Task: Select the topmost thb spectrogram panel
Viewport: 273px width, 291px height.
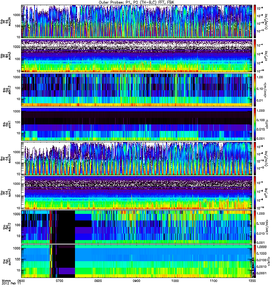Action: pos(136,21)
